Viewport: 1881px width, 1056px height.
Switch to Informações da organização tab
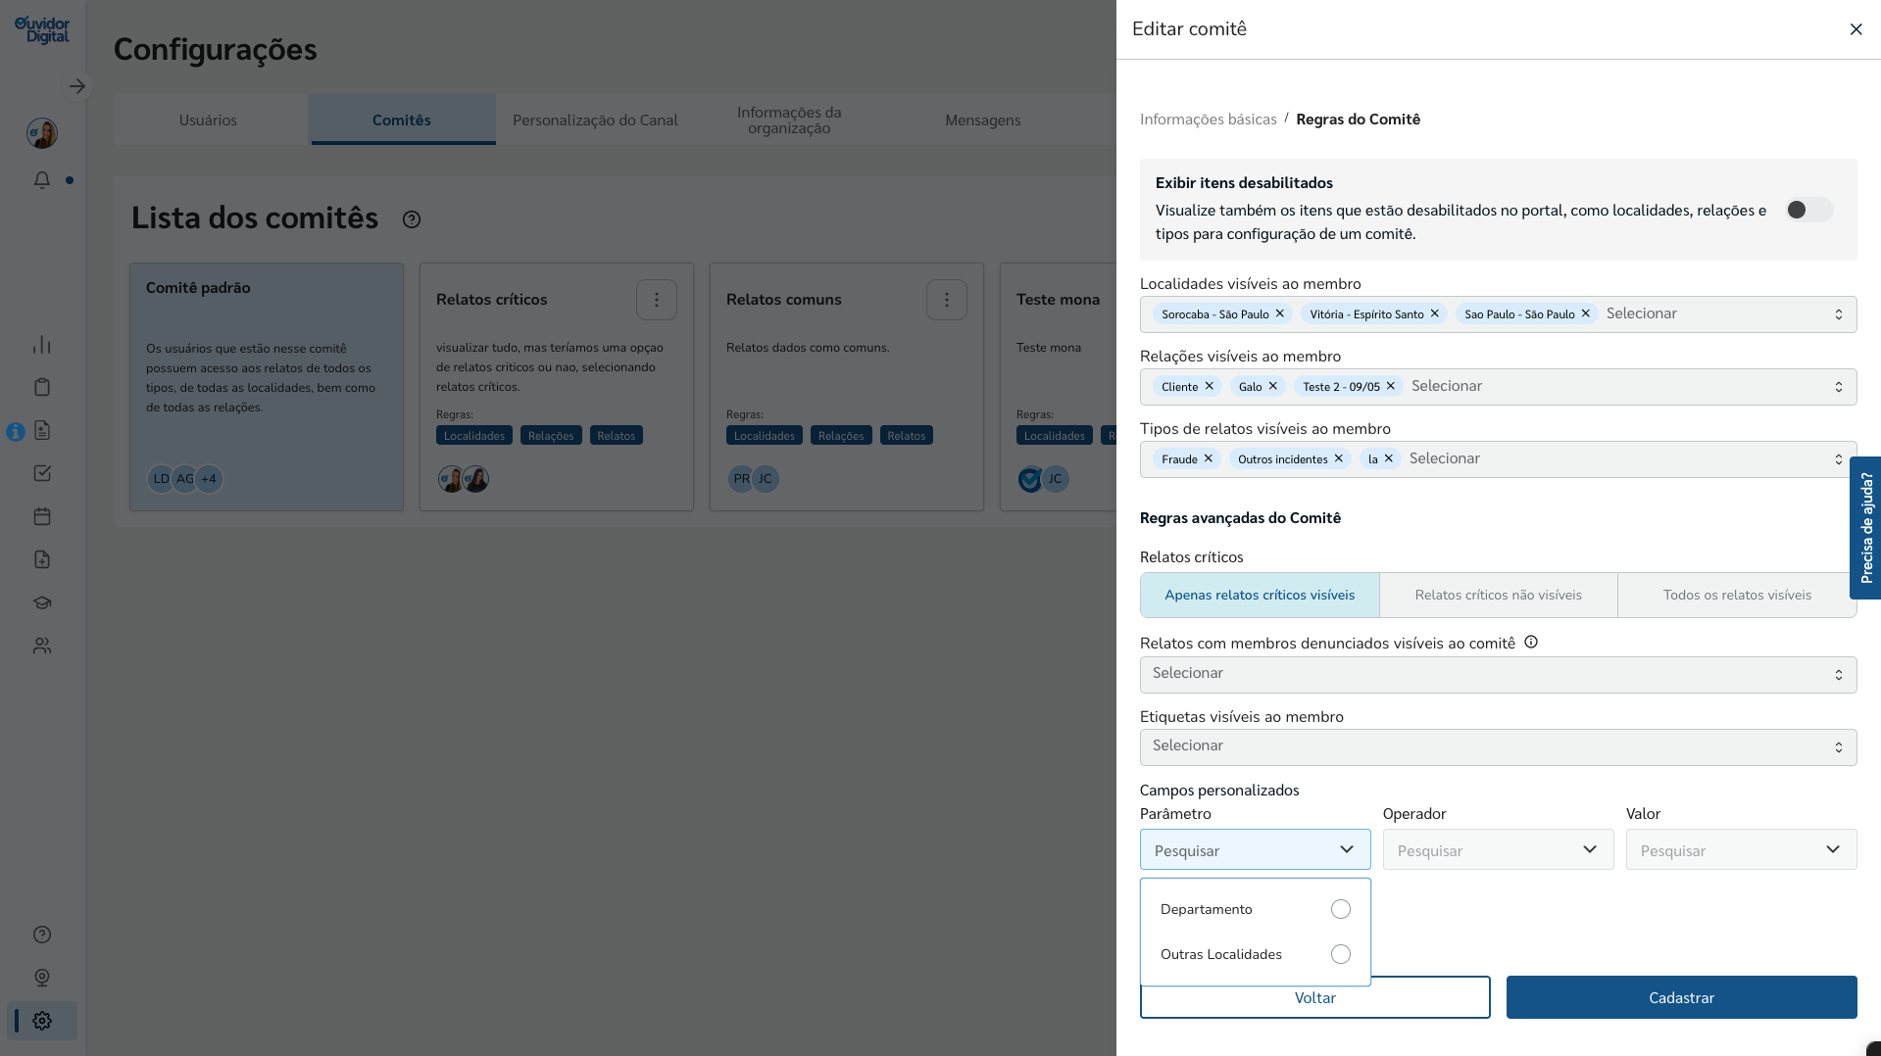click(x=789, y=120)
